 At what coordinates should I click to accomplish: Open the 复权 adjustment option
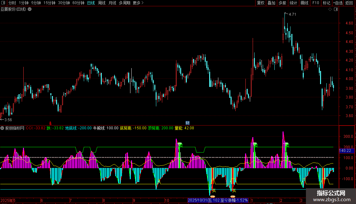[261, 3]
